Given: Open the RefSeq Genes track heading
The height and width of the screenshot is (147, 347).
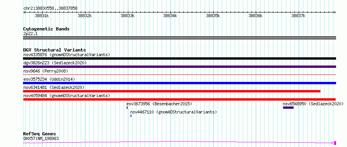Looking at the screenshot, I should pyautogui.click(x=39, y=134).
